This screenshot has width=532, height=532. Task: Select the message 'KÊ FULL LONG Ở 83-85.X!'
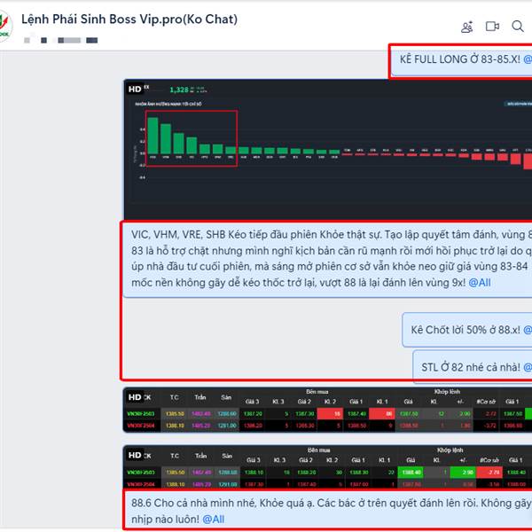click(x=461, y=60)
